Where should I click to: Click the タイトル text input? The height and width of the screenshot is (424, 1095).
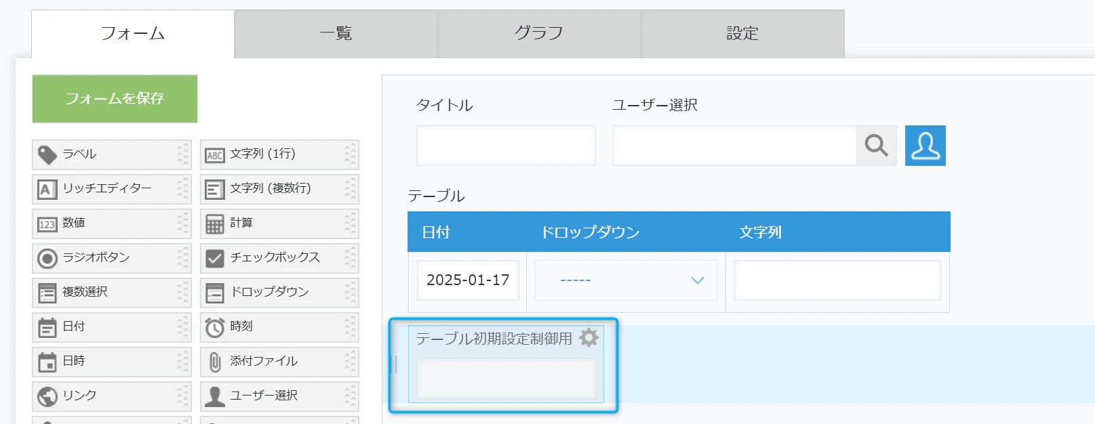click(506, 146)
